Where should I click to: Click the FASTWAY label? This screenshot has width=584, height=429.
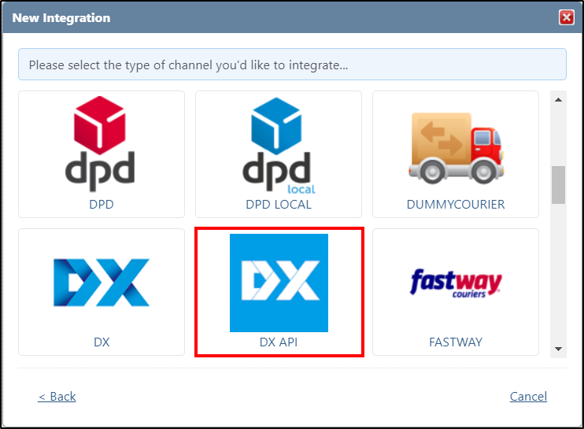tap(456, 342)
